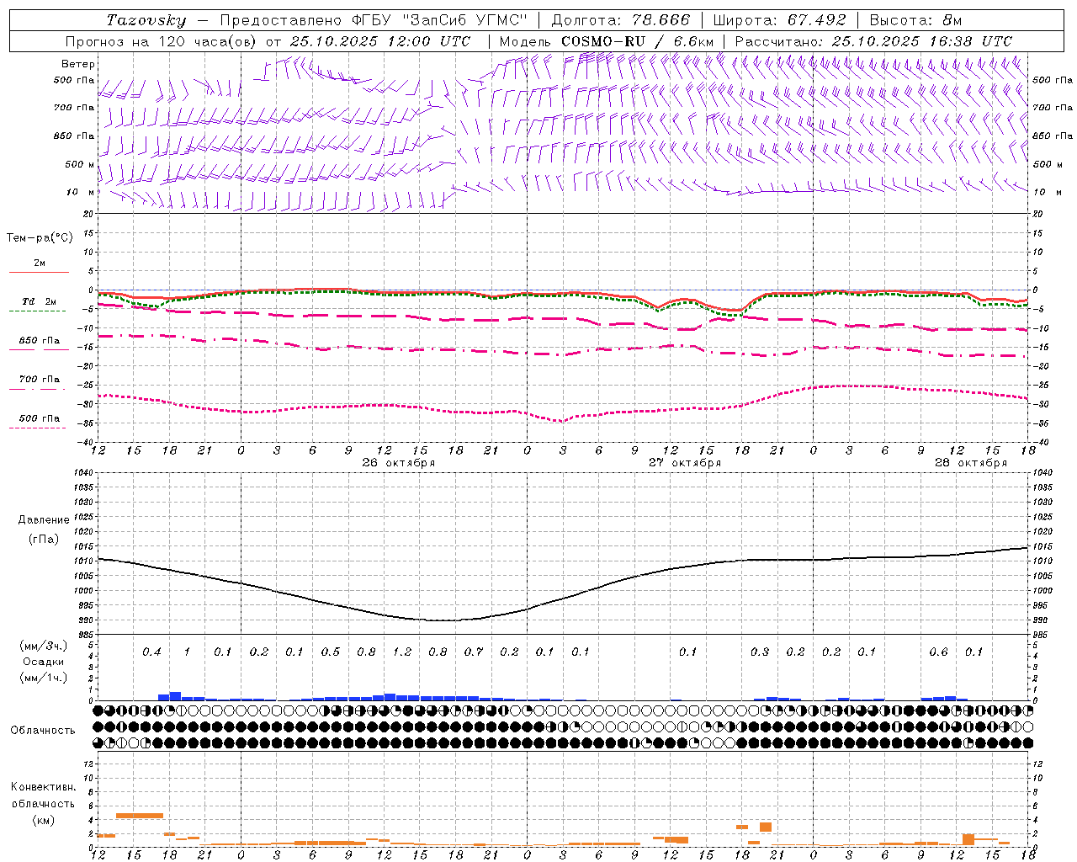Select the "Рассчитано: 25.10.2025 16:38 UTC" text
This screenshot has width=1077, height=862.
[x=873, y=41]
